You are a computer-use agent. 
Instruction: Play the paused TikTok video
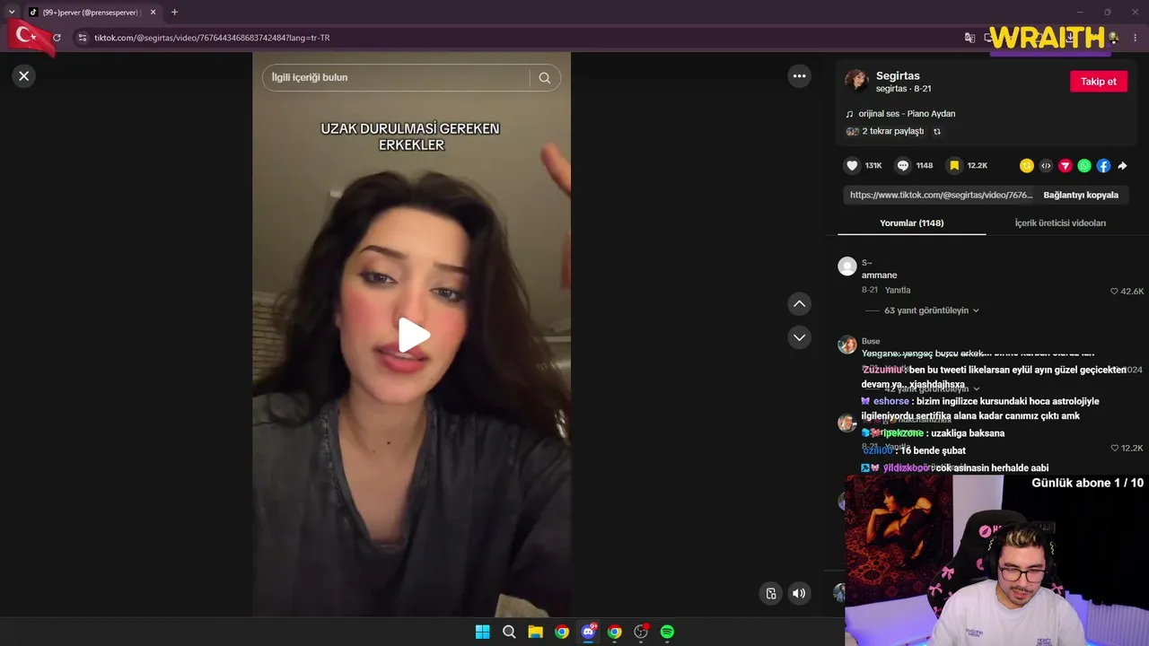click(x=413, y=335)
